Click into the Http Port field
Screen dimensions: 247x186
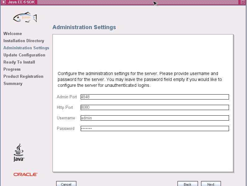pos(155,107)
